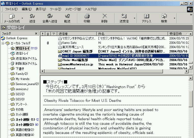This screenshot has width=194, height=138.
Task: Sort messages by 送信者 column header
Action: 76,34
